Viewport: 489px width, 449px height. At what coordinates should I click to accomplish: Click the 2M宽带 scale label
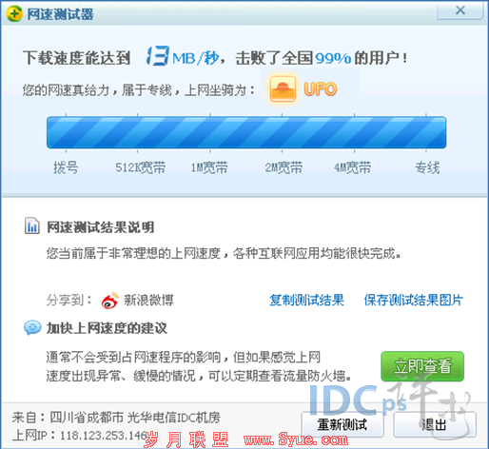click(284, 167)
